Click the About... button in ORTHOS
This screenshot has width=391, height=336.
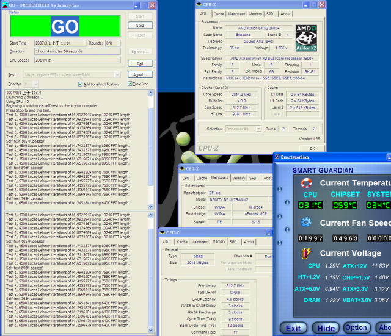click(140, 74)
